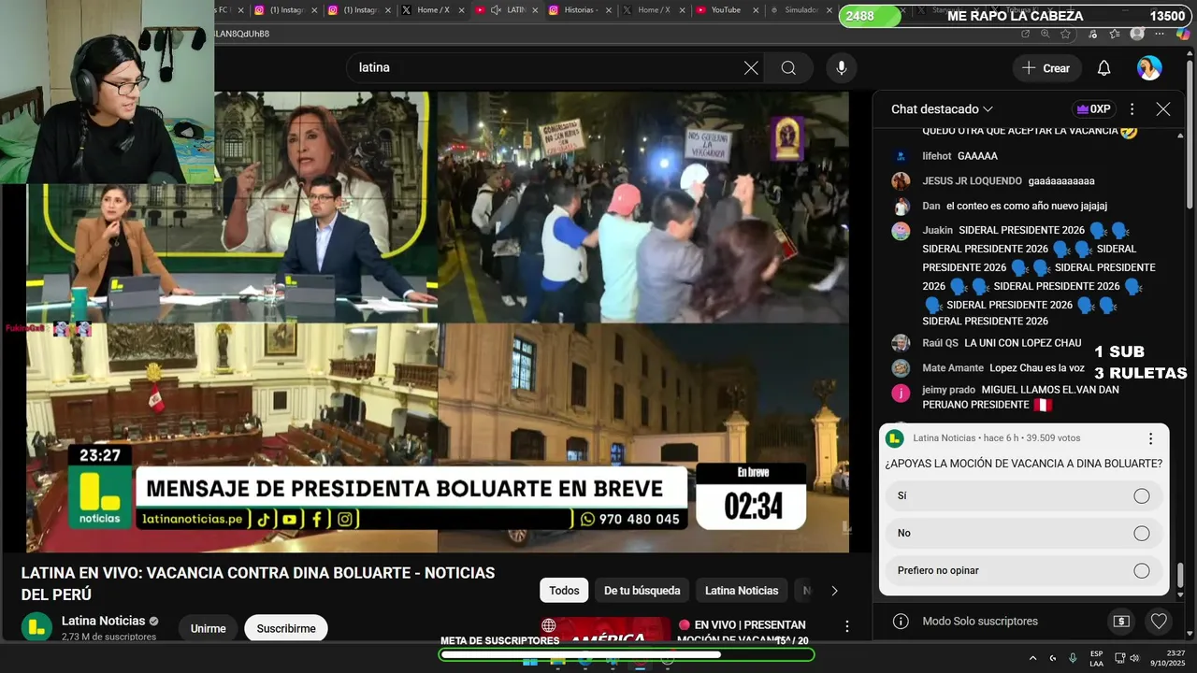Click chat user 'Mate Amante'
This screenshot has height=673, width=1197.
pos(953,368)
